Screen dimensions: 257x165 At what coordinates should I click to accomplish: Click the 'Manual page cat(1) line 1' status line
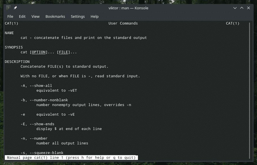(x=71, y=158)
